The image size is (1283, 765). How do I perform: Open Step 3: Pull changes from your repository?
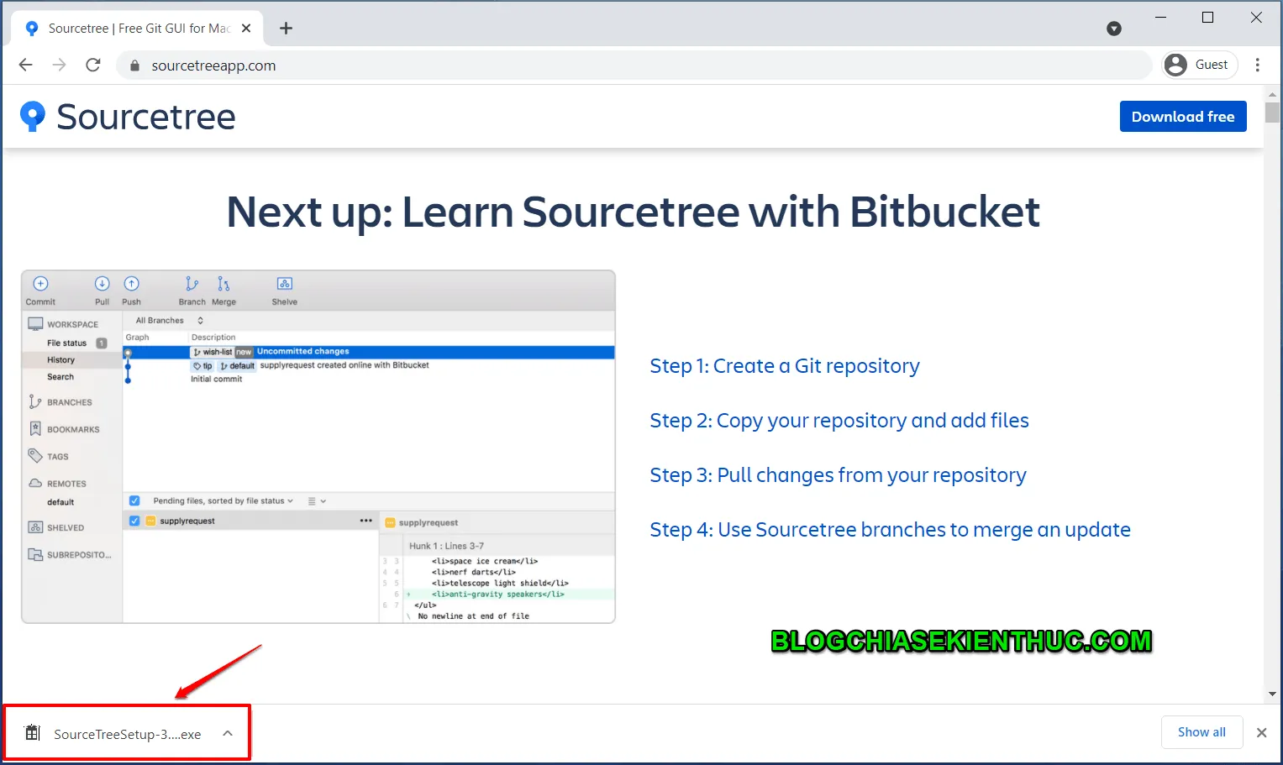(838, 475)
